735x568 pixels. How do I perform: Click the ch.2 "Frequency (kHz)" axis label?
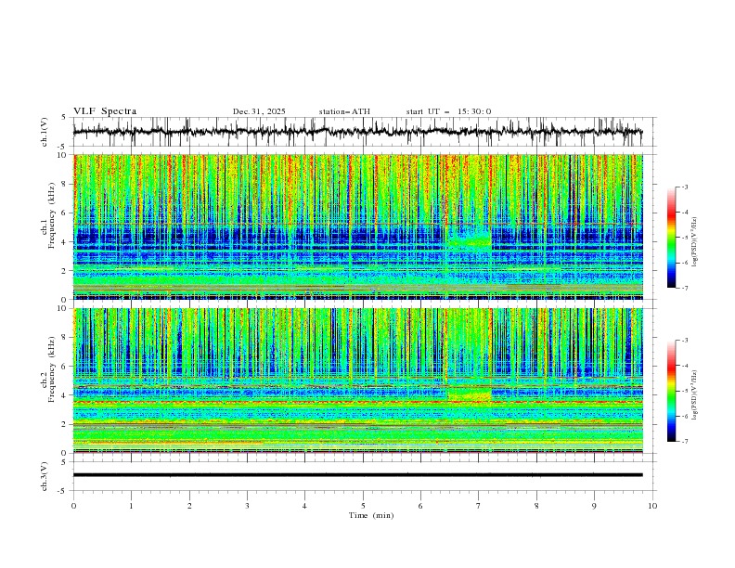click(x=52, y=369)
